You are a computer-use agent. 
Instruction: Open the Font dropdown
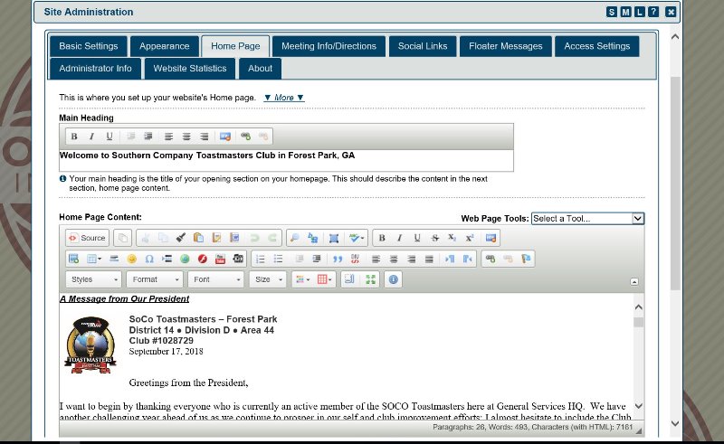[216, 279]
